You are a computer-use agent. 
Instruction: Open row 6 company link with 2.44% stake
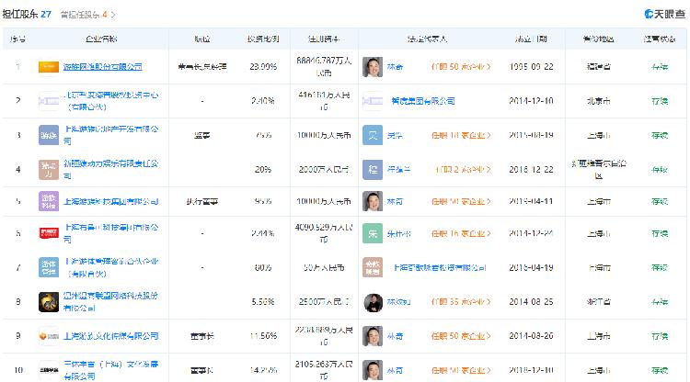point(111,233)
